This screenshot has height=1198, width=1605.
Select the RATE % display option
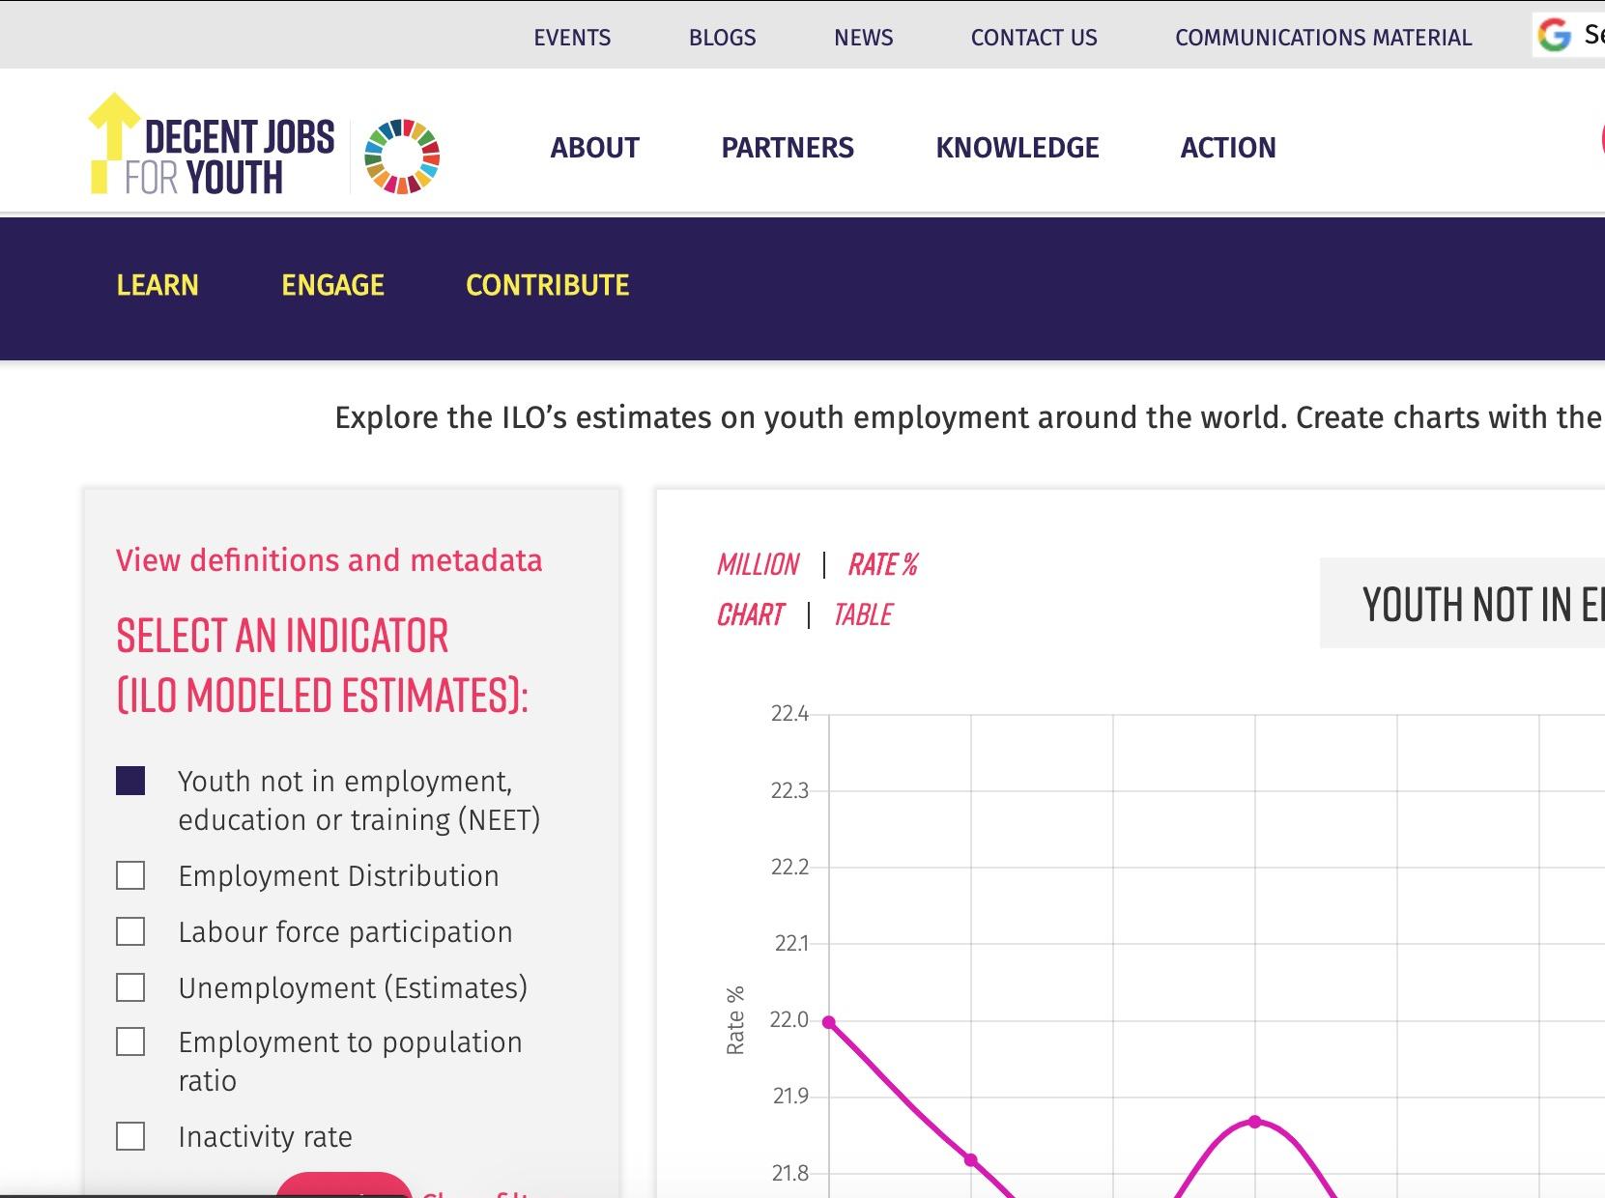[882, 564]
